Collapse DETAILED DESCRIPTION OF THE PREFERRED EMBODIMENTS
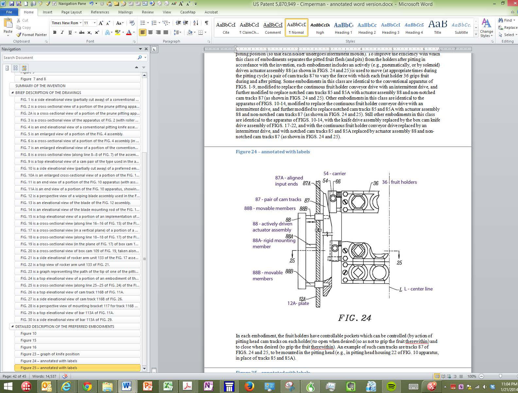The height and width of the screenshot is (393, 518). tap(12, 327)
